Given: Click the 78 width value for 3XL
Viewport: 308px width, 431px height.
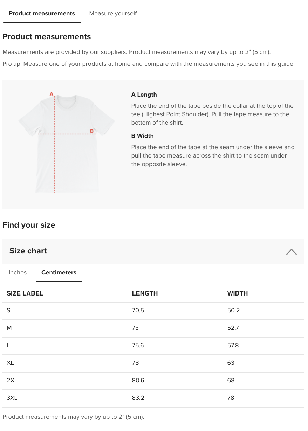Looking at the screenshot, I should point(231,398).
